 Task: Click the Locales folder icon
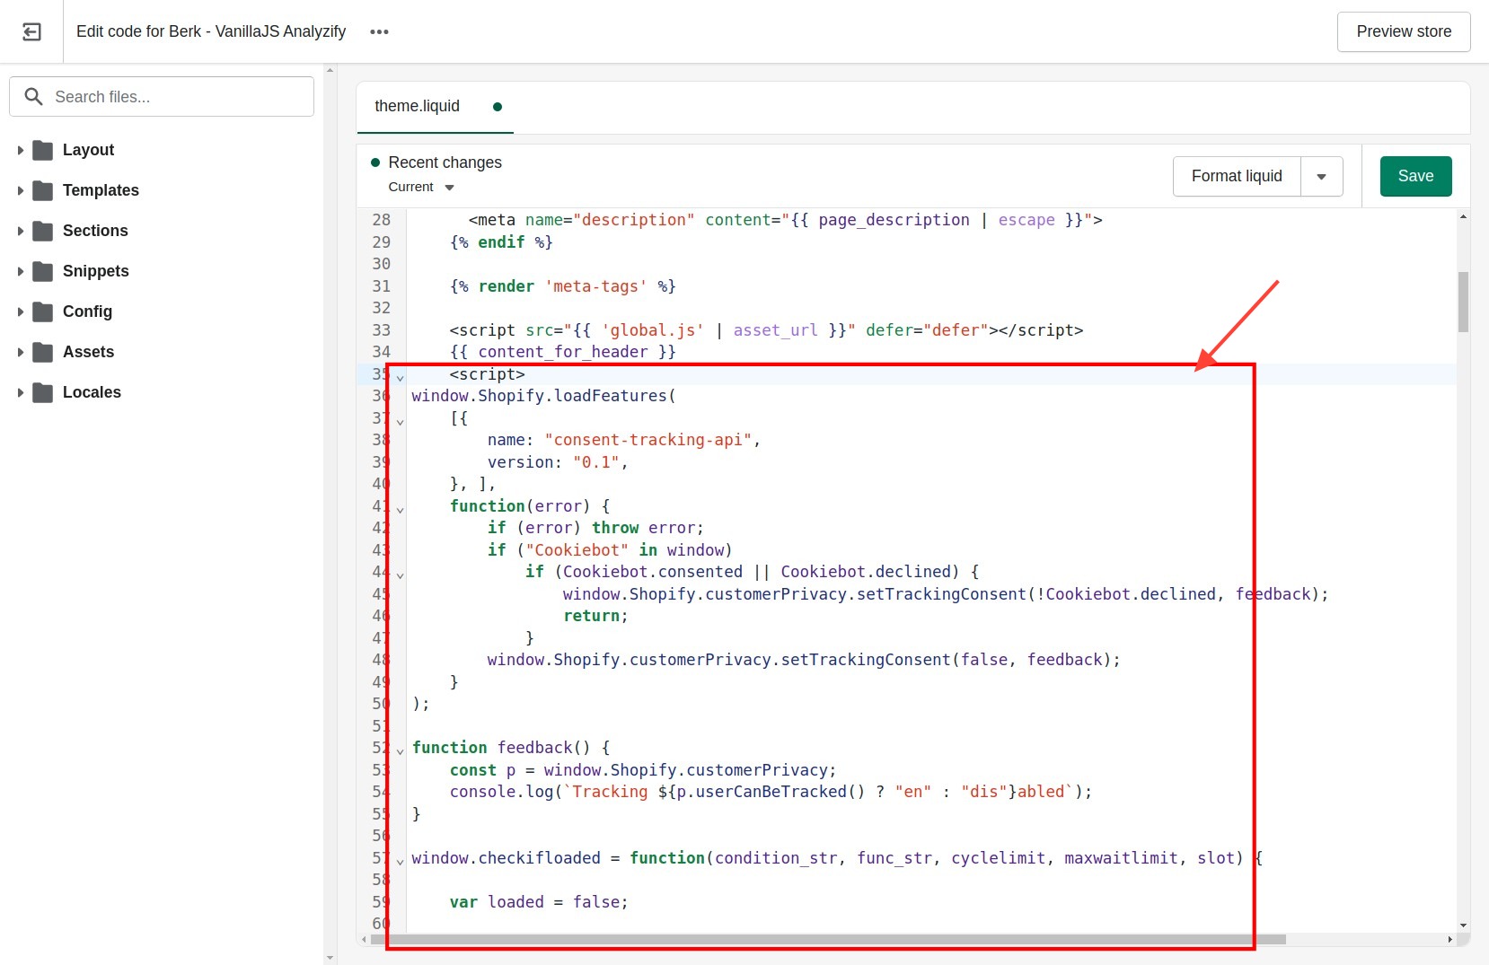pyautogui.click(x=43, y=392)
